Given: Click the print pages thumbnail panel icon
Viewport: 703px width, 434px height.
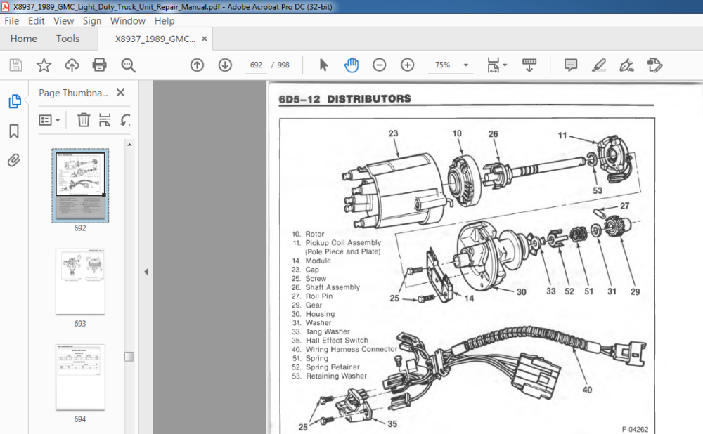Looking at the screenshot, I should [105, 120].
